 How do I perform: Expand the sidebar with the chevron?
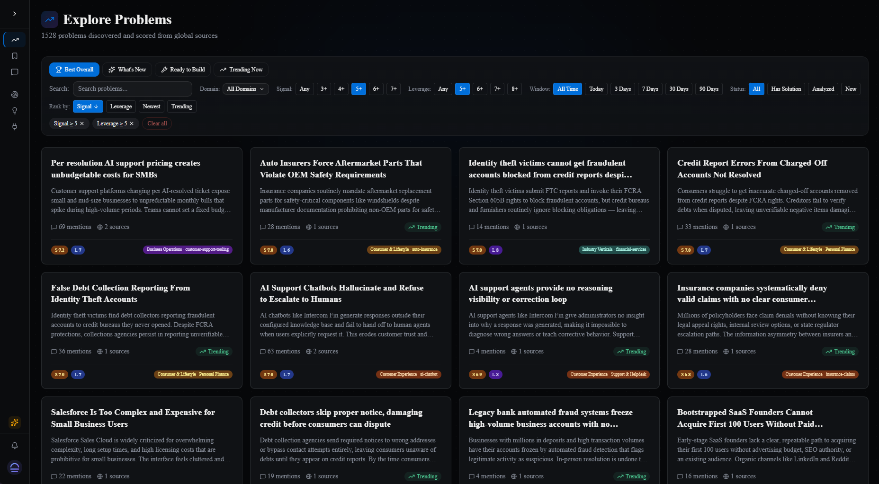pyautogui.click(x=15, y=14)
